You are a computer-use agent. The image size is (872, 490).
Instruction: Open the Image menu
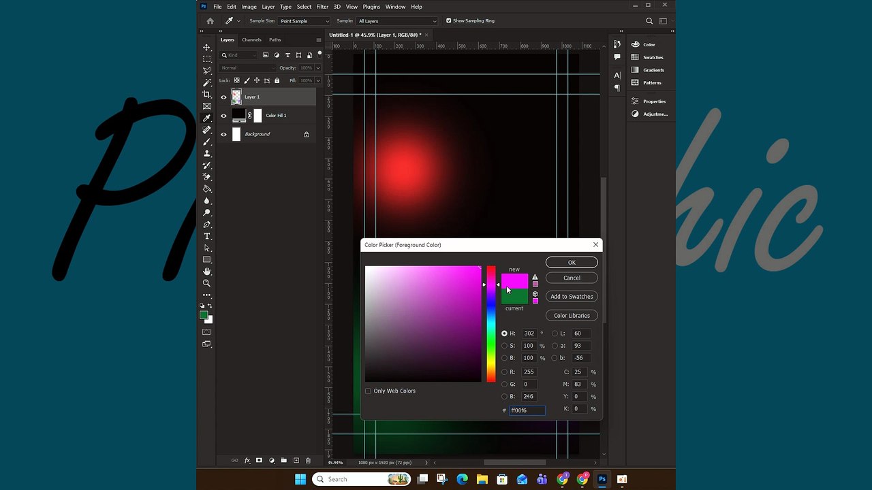point(249,7)
